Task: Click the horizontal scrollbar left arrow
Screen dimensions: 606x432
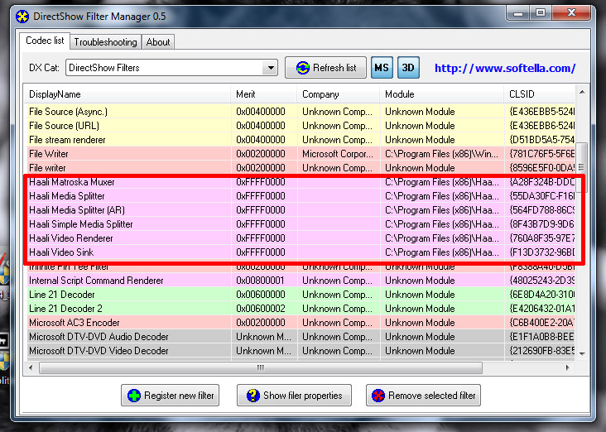Action: coord(31,367)
